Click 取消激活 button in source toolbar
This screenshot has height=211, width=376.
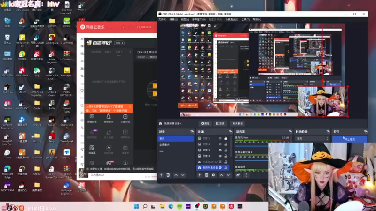[237, 123]
